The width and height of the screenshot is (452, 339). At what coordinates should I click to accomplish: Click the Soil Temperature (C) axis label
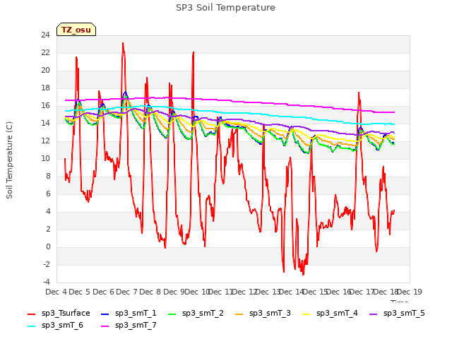pyautogui.click(x=9, y=160)
